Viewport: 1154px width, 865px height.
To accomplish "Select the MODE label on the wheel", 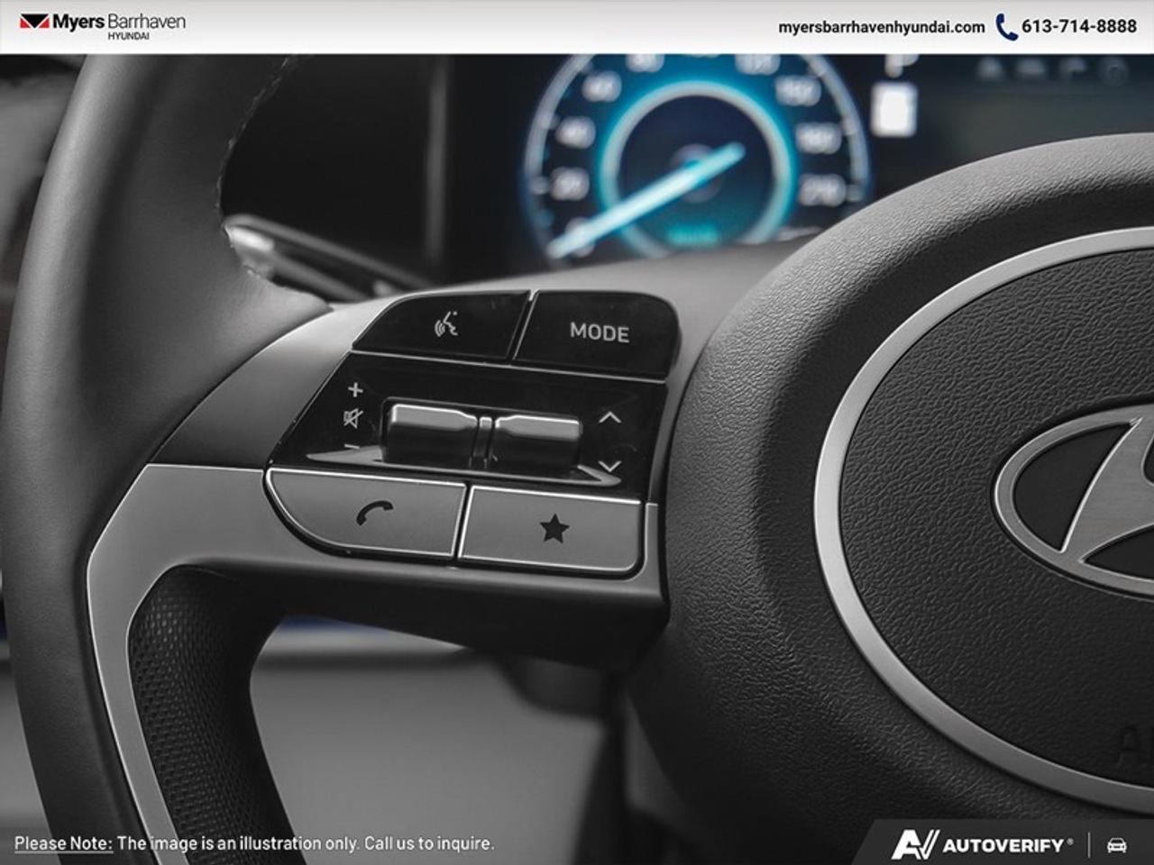I will pyautogui.click(x=598, y=333).
